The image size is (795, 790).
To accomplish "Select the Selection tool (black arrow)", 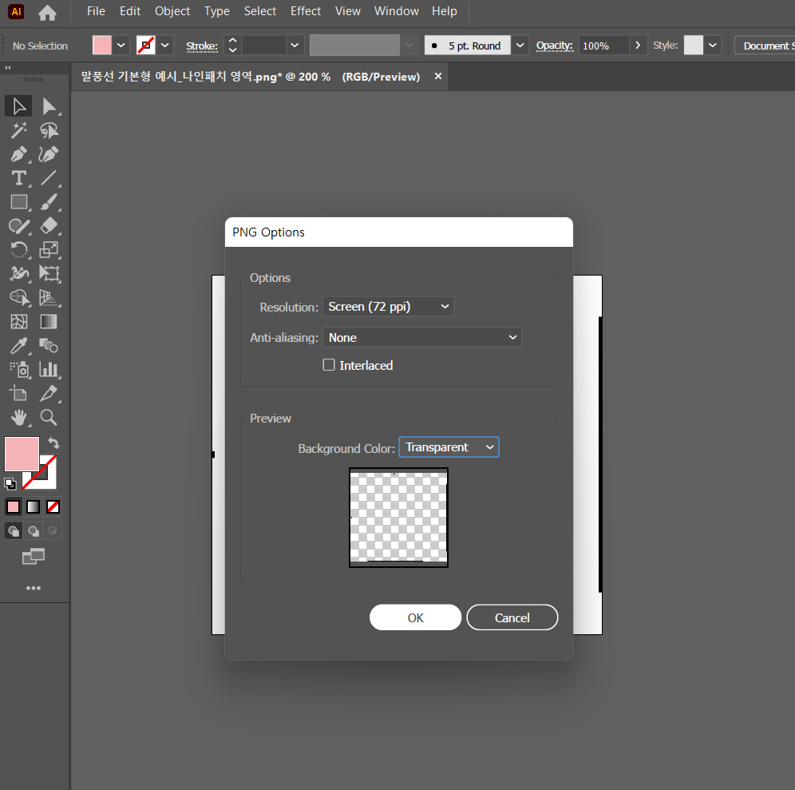I will (x=19, y=106).
